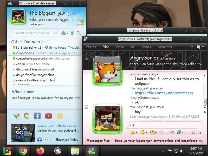Open the You've Got Talk podcast link
The width and height of the screenshot is (208, 156).
(x=59, y=126)
